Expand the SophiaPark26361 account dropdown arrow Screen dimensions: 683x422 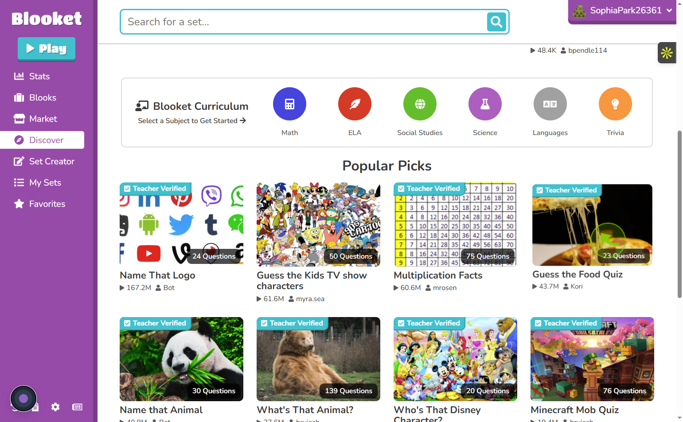click(669, 11)
